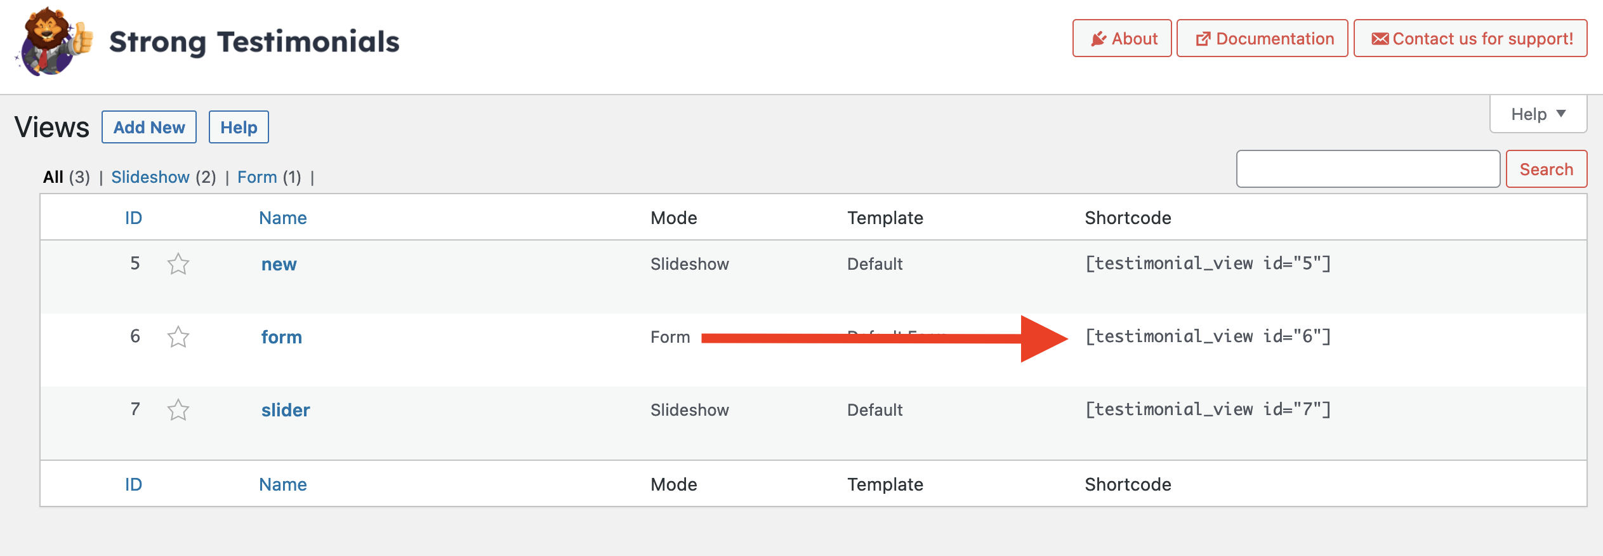Show All views filter
Screen dimensions: 1603x556
[x=53, y=177]
